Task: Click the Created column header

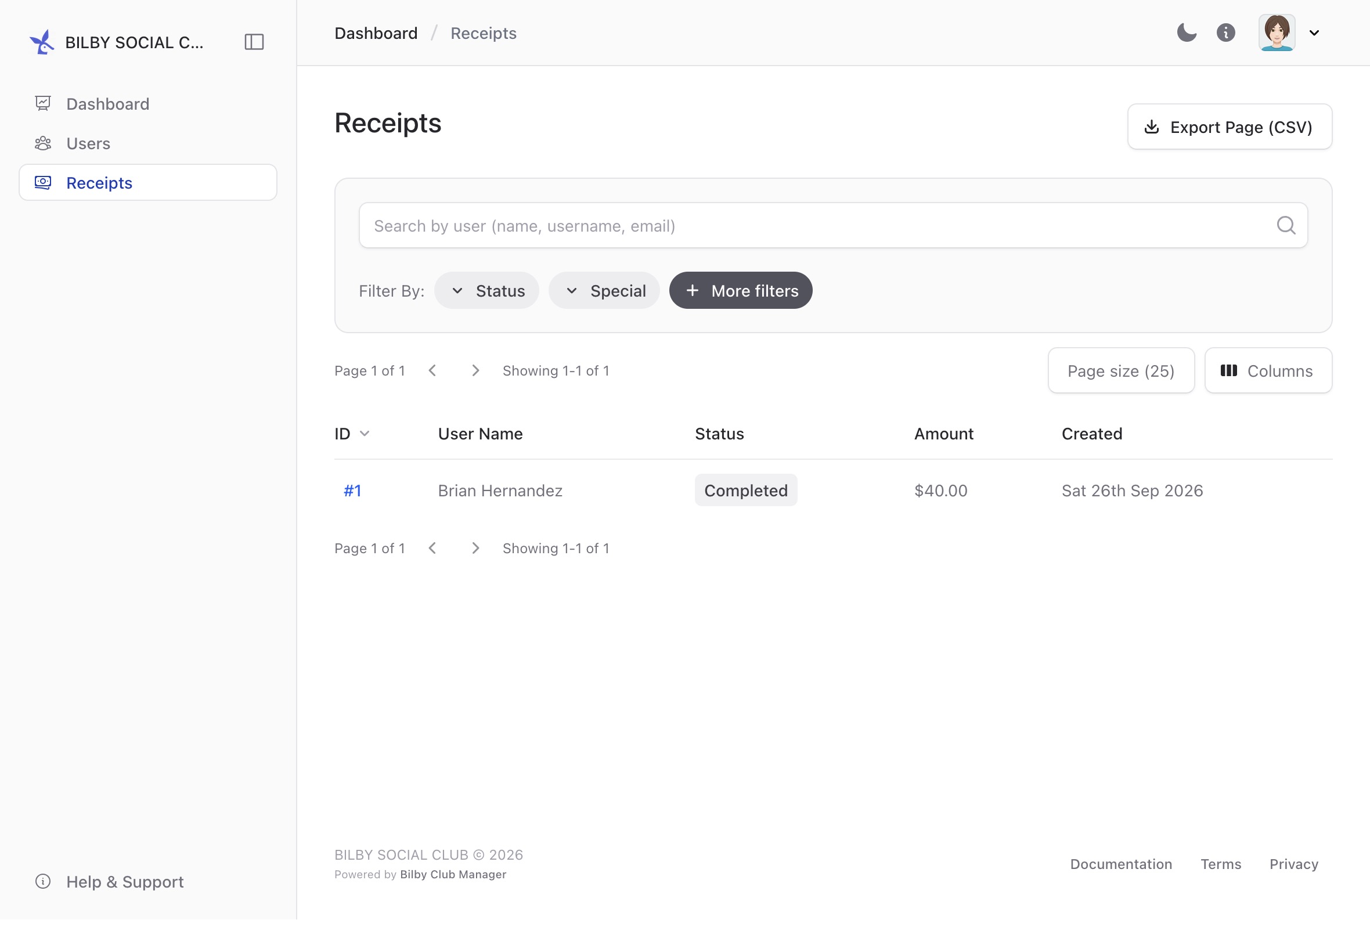Action: [x=1091, y=434]
